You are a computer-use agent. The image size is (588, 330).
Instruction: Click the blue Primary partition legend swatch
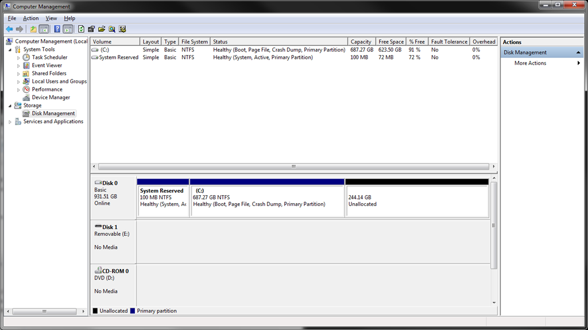point(133,311)
